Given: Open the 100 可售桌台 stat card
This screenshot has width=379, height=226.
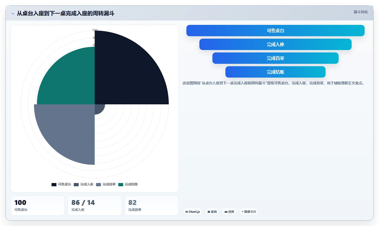Looking at the screenshot, I should coord(38,205).
